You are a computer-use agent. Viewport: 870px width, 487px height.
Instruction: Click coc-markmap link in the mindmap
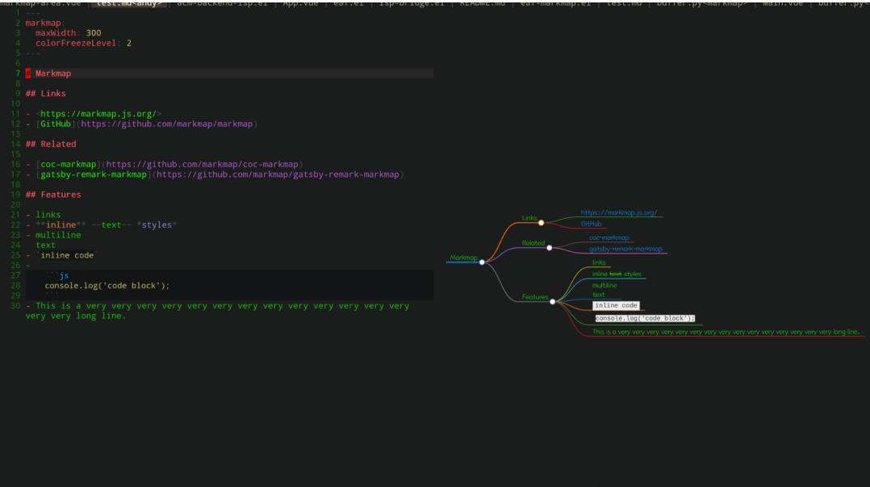tap(609, 238)
